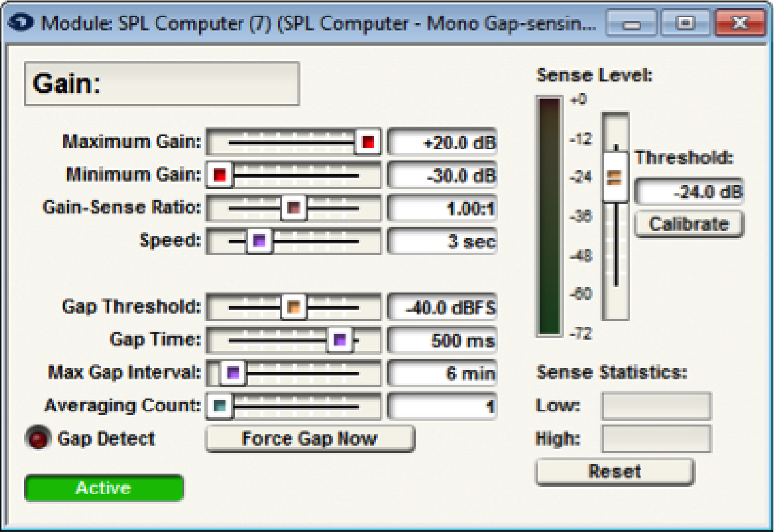Click the Sense Statistics High field
The width and height of the screenshot is (774, 532).
click(656, 438)
